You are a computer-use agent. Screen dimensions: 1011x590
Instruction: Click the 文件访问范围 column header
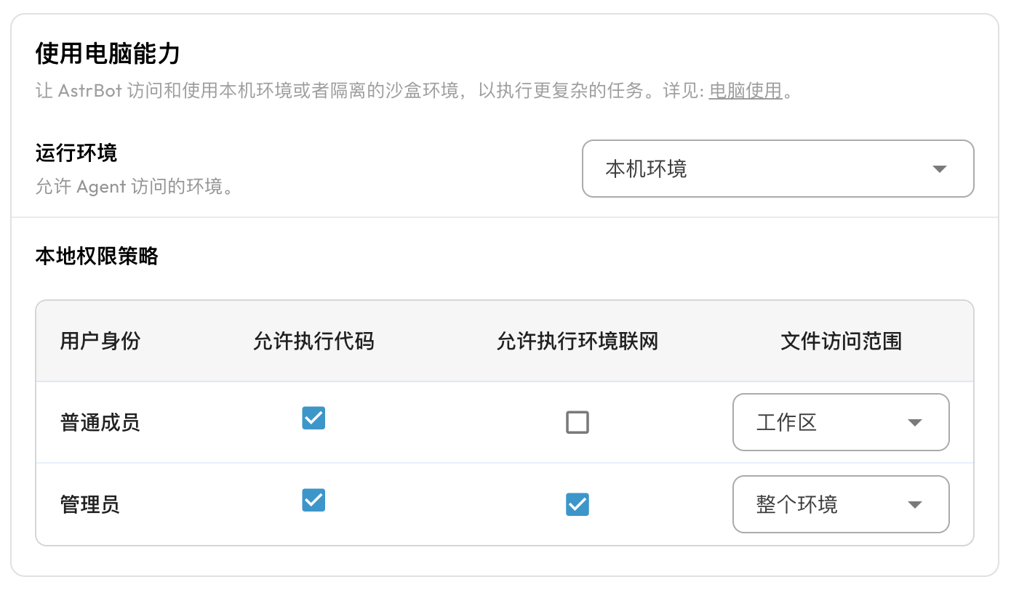(841, 341)
